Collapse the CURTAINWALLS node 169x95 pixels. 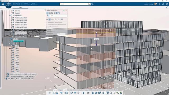coord(10,16)
